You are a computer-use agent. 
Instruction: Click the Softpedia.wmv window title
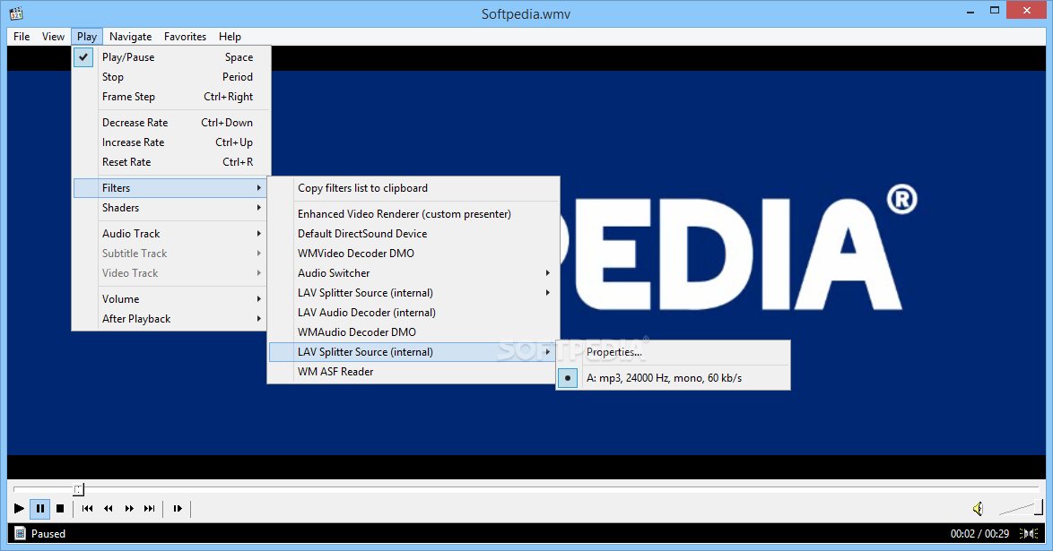(526, 14)
